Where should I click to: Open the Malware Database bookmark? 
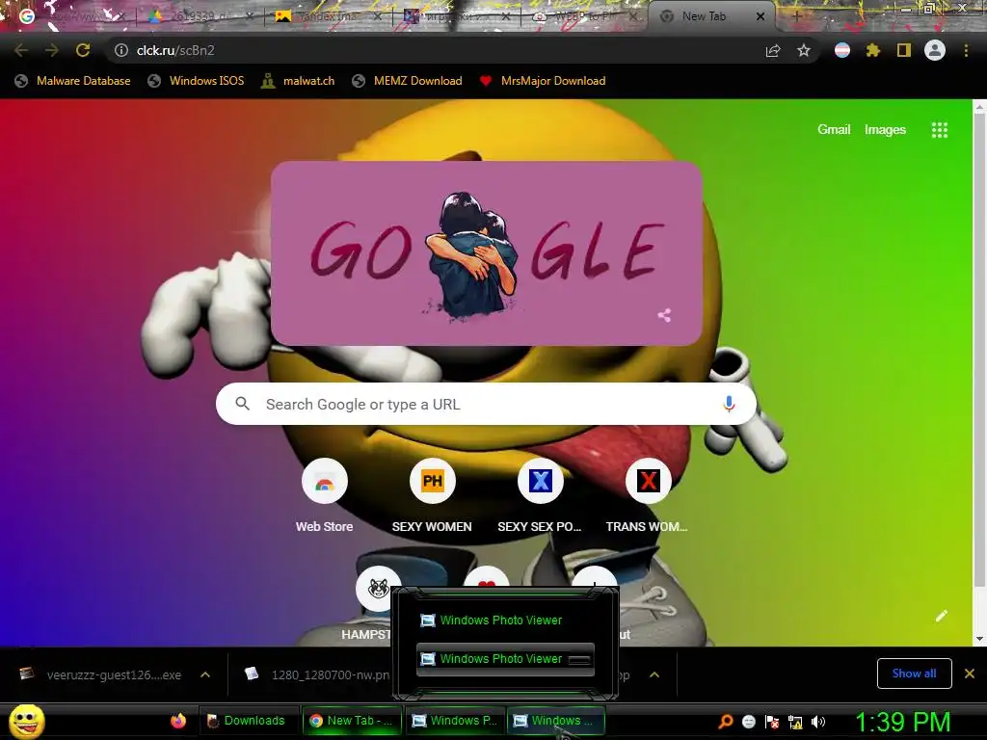pos(72,81)
